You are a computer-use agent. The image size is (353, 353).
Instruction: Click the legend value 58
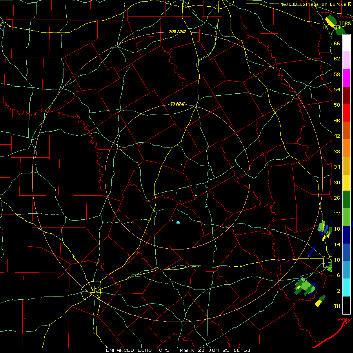[337, 74]
